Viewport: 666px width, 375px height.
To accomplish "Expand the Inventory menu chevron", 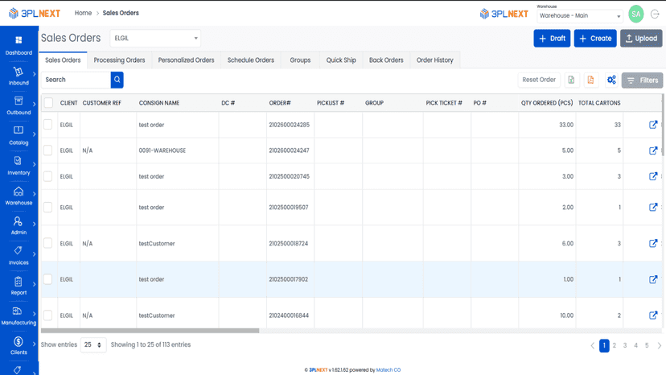I will [34, 164].
